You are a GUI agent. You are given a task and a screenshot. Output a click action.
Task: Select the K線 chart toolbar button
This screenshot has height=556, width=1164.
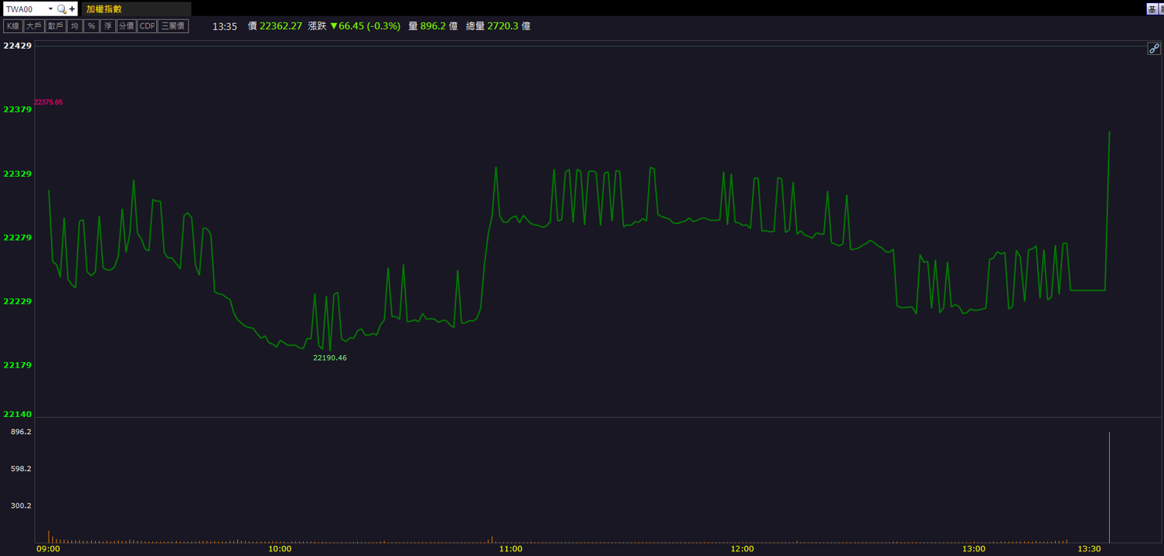click(12, 26)
